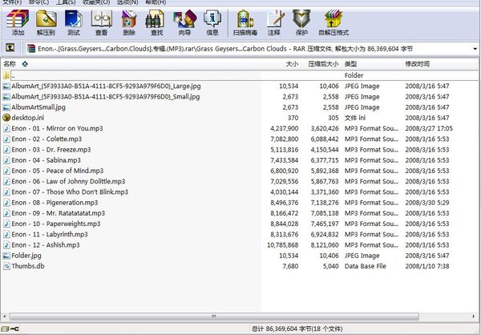Select "Enon - 08 - Pigeneration.mp3"
Viewport: 481px width, 335px height.
(55, 203)
